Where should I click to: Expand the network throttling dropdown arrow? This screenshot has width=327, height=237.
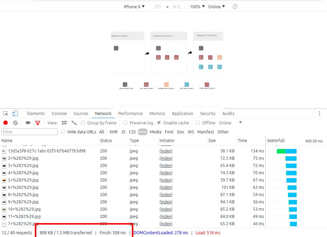tap(240, 123)
